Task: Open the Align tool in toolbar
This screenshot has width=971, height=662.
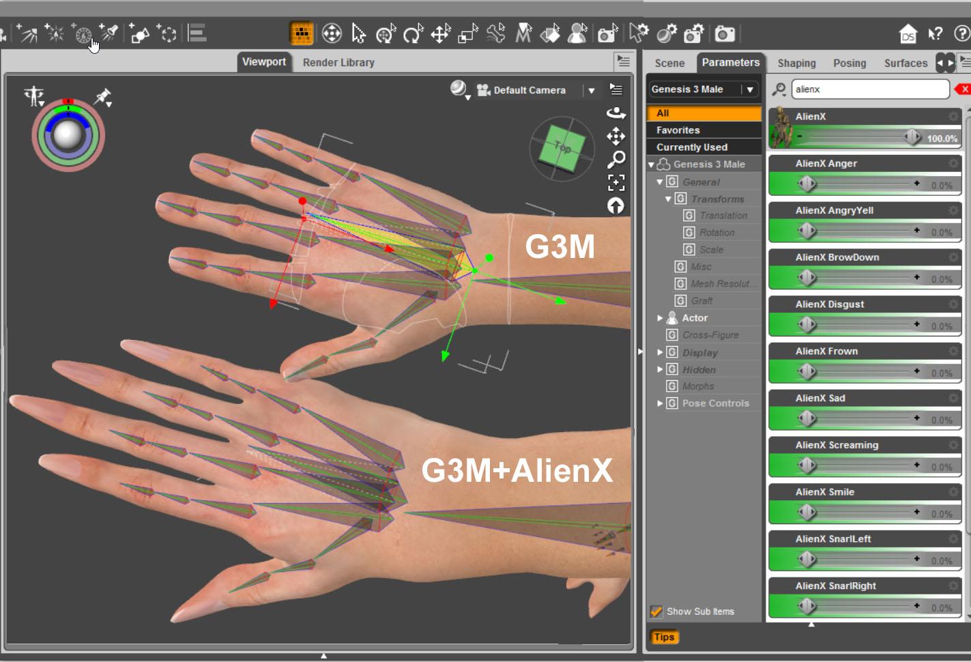Action: coord(197,33)
